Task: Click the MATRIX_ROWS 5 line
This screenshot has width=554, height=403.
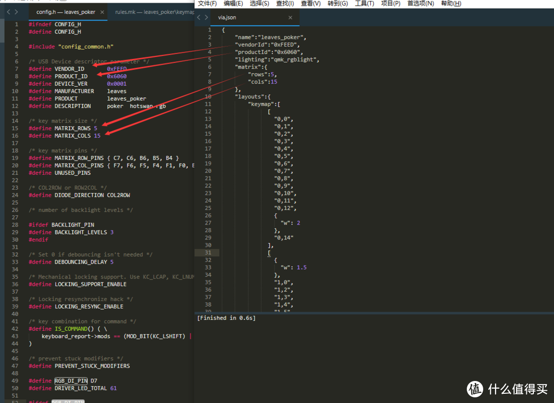Action: tap(63, 128)
